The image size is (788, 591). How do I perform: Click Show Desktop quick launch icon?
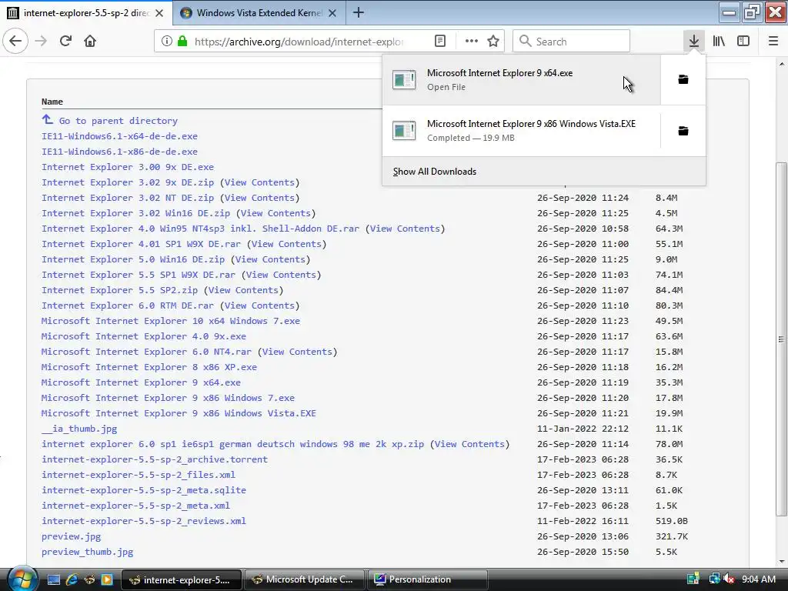54,579
